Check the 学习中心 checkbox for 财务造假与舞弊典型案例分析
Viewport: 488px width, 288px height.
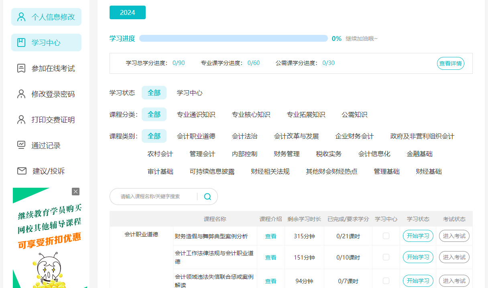pyautogui.click(x=386, y=236)
